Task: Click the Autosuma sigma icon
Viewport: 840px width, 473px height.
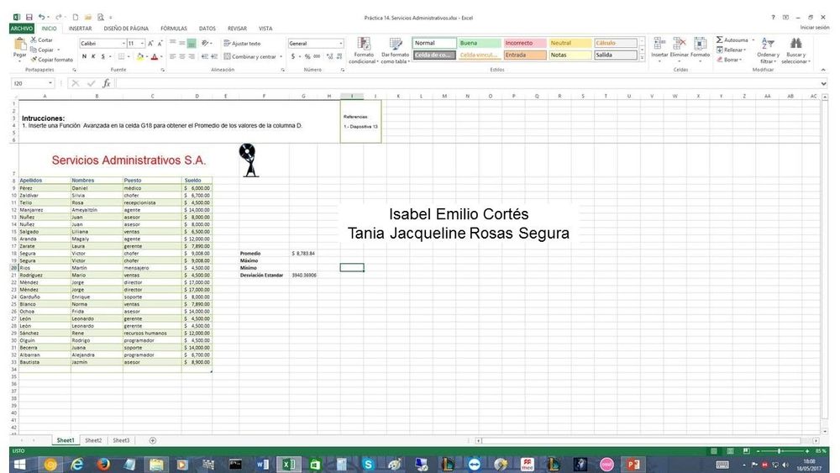Action: [x=720, y=39]
